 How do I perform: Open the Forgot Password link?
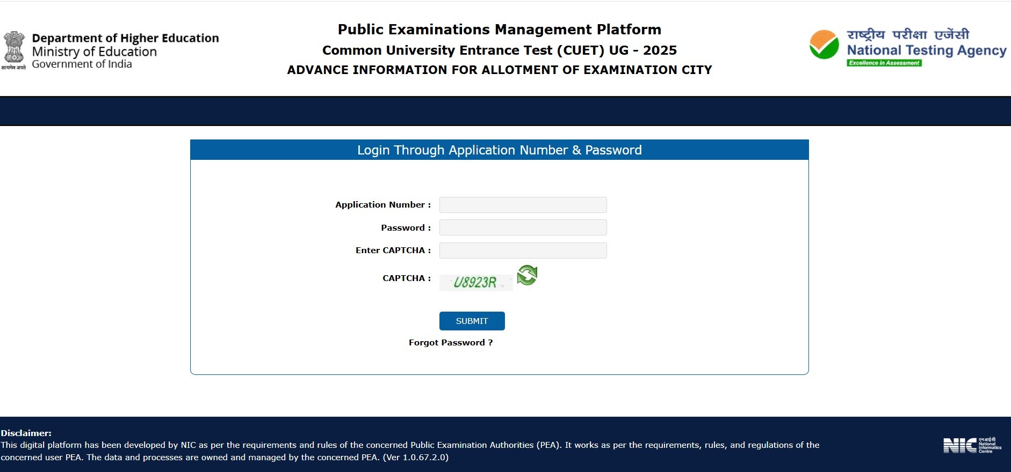pos(451,343)
